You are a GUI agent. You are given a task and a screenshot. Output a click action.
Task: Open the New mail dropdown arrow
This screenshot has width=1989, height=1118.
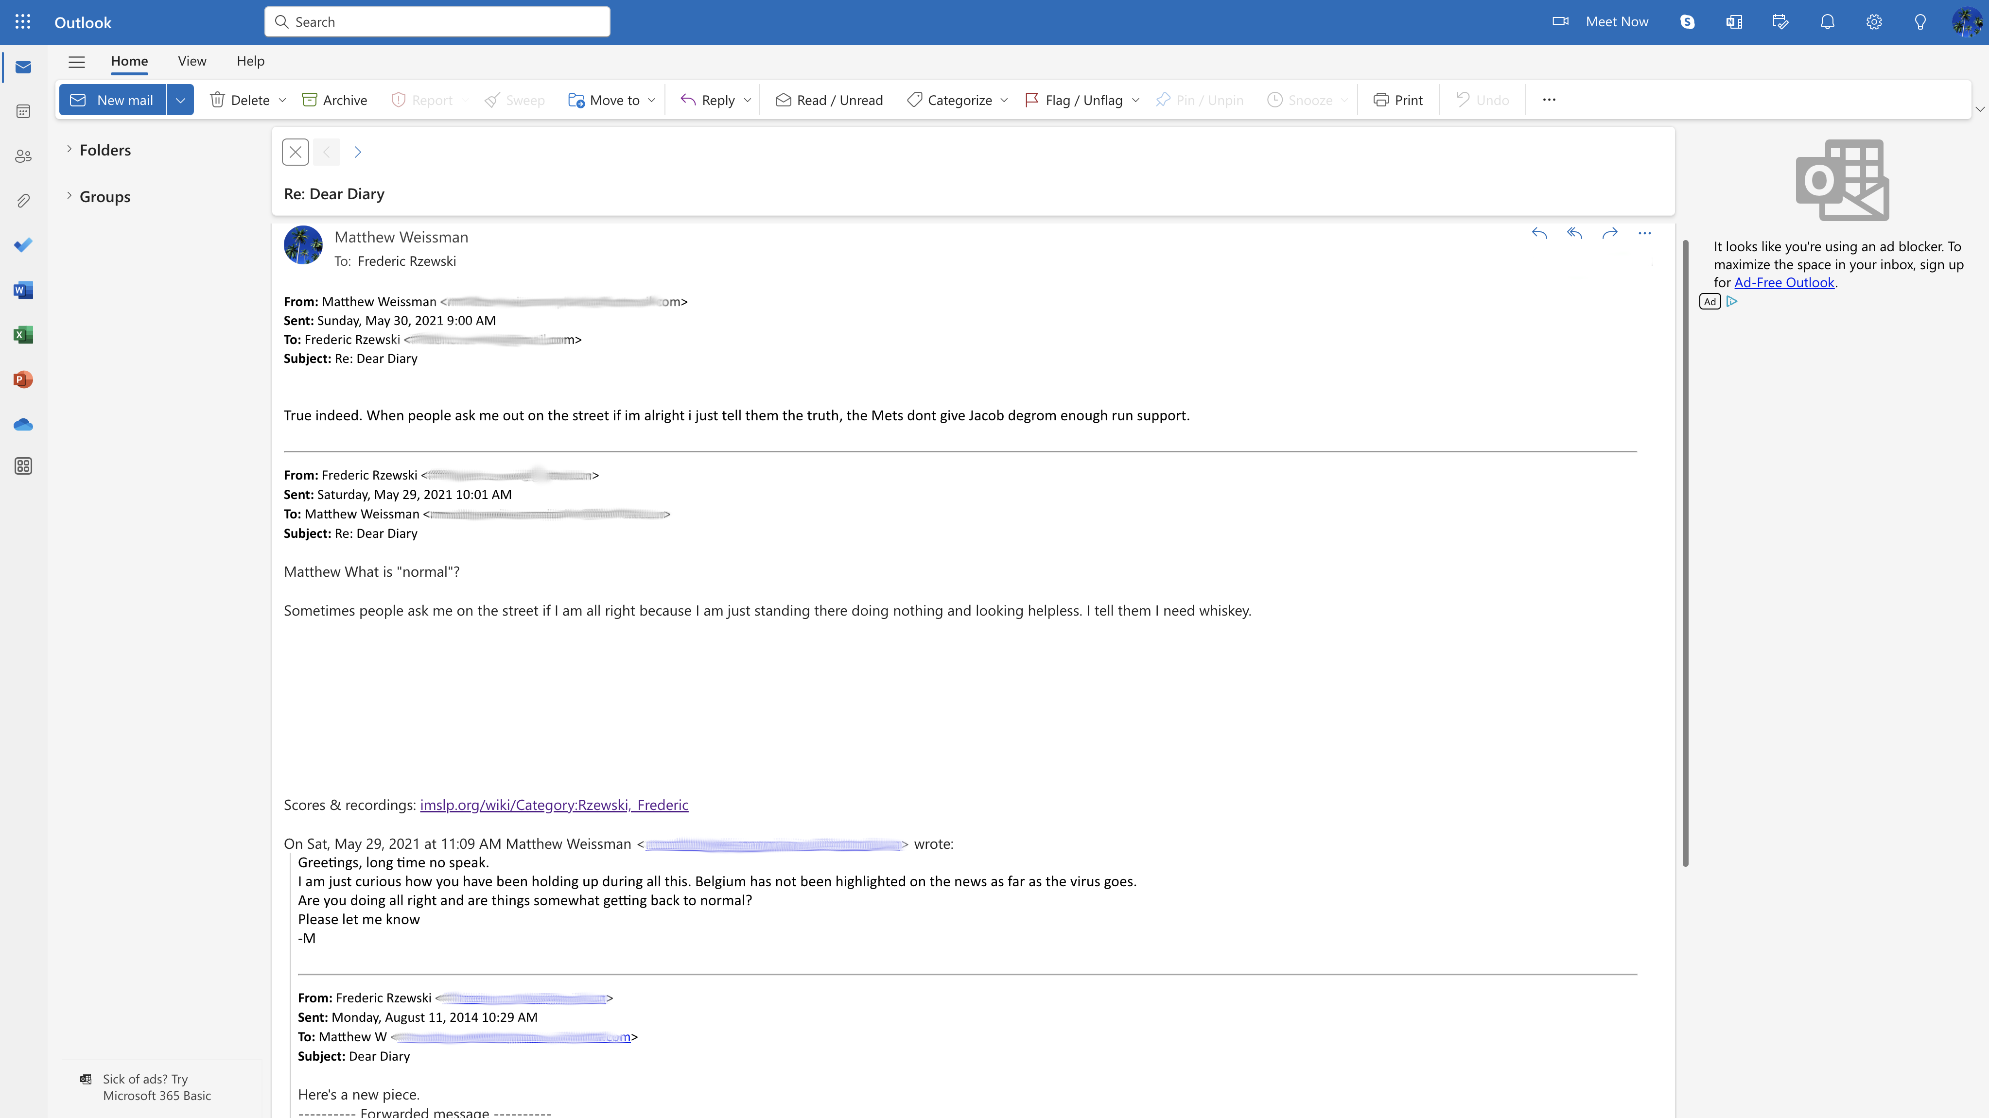coord(180,100)
